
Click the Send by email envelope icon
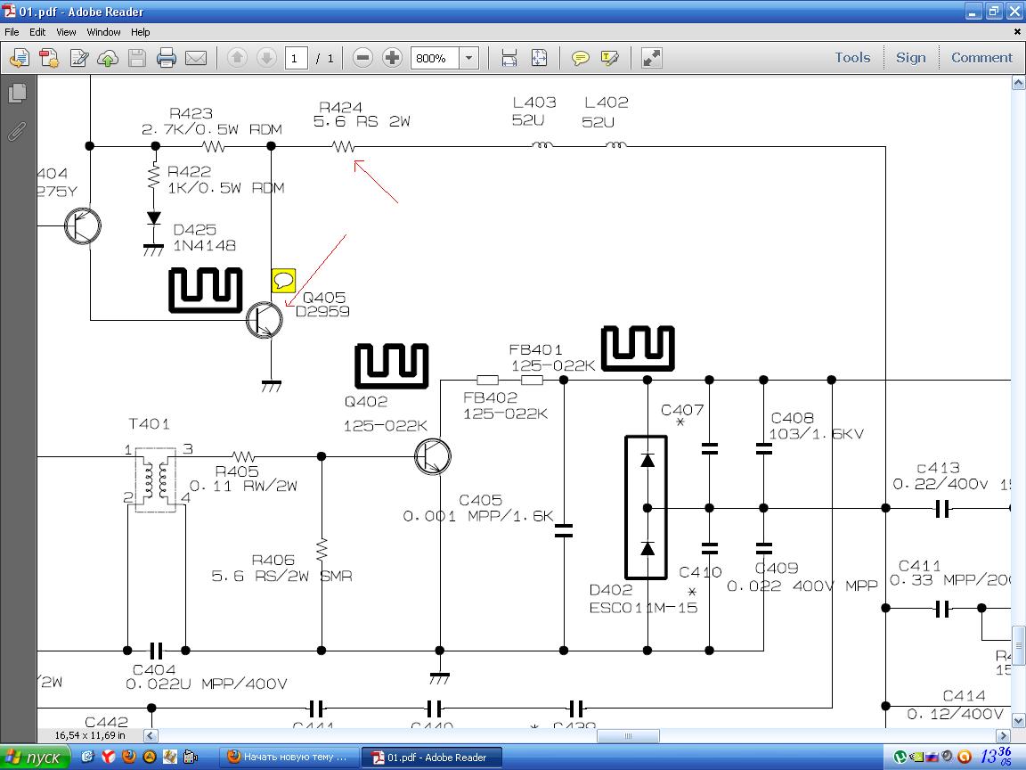tap(196, 58)
